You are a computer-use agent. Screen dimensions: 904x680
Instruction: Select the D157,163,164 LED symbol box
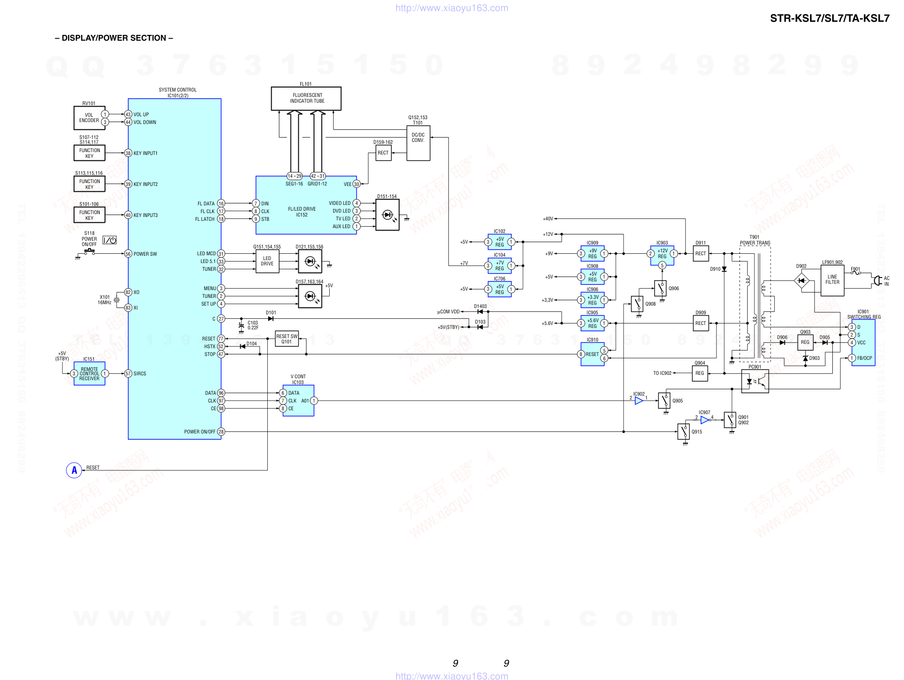[310, 296]
